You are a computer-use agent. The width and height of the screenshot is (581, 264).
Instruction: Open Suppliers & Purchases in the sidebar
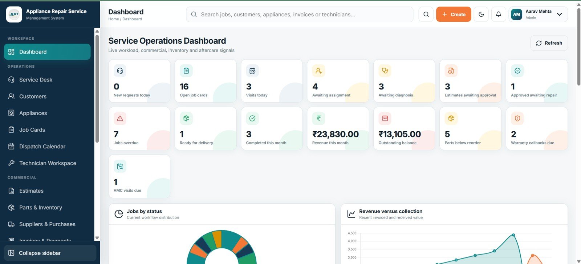[47, 224]
